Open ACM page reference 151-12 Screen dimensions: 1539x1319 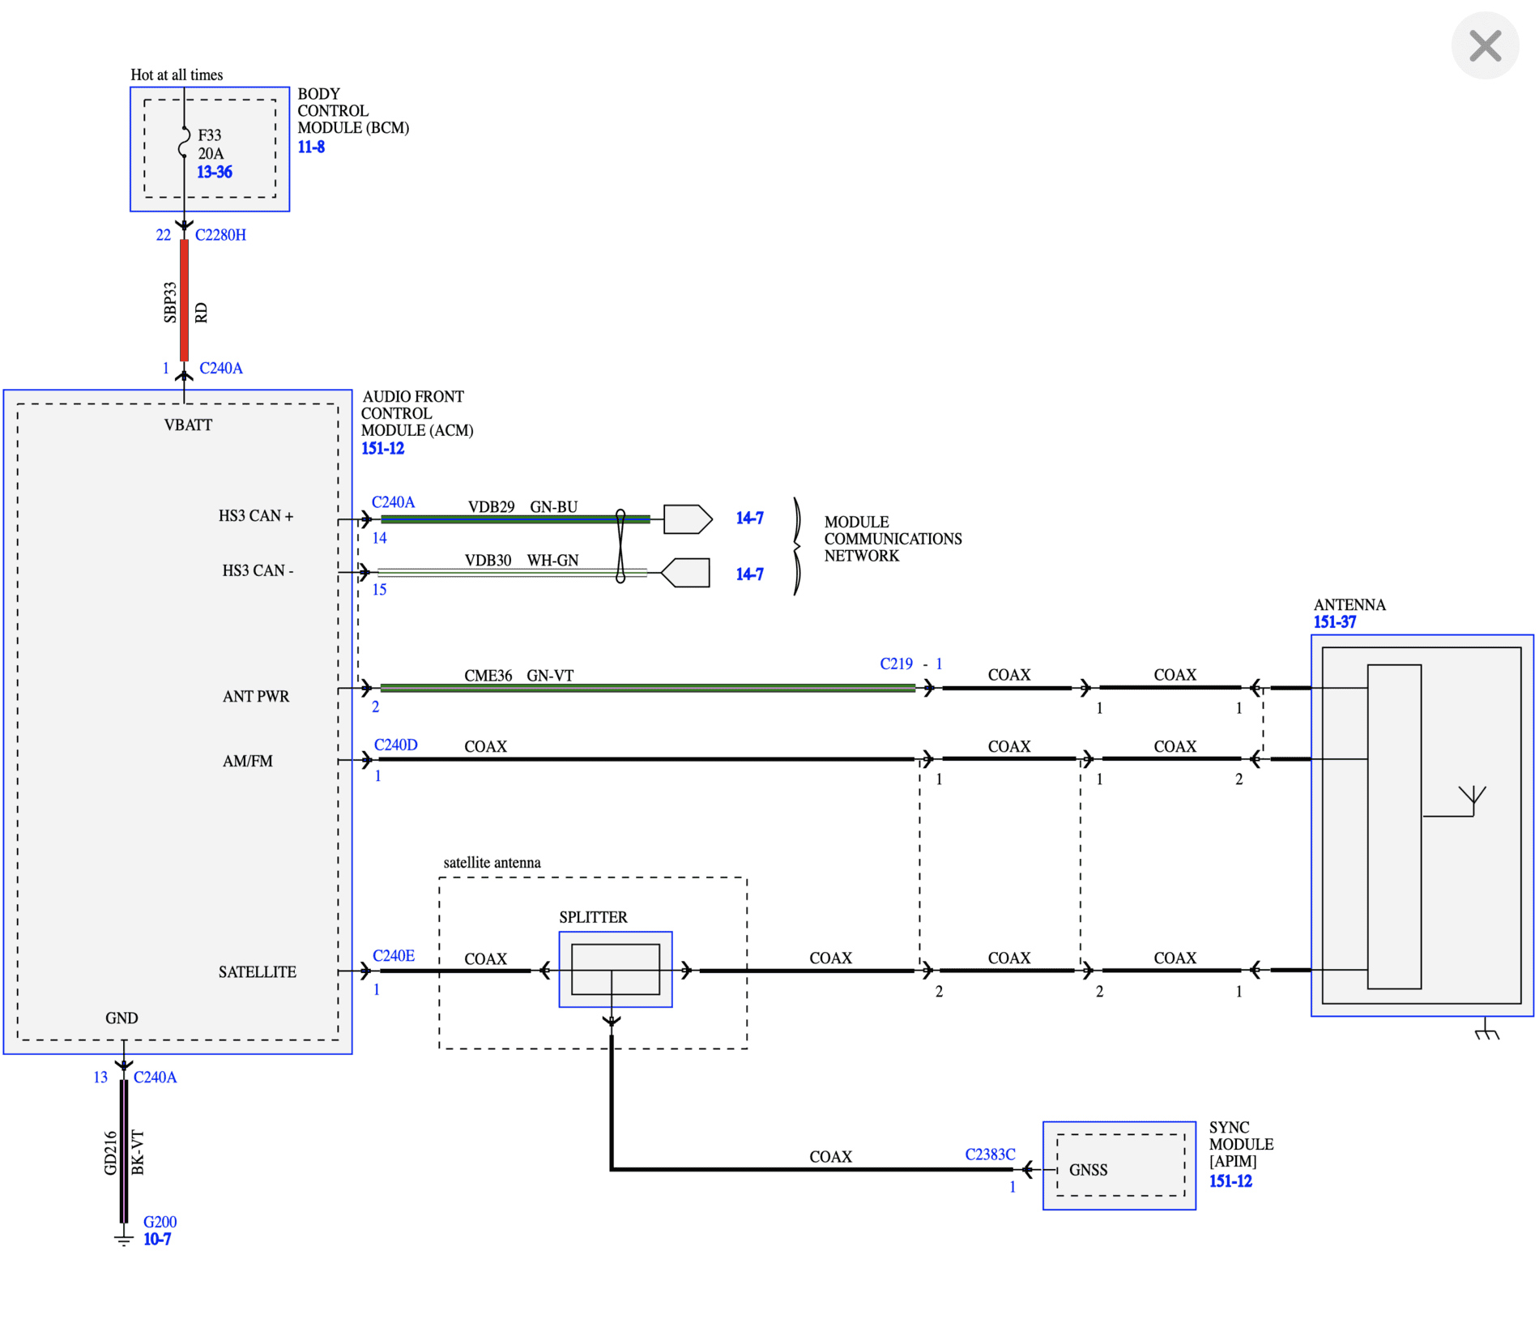pyautogui.click(x=382, y=448)
